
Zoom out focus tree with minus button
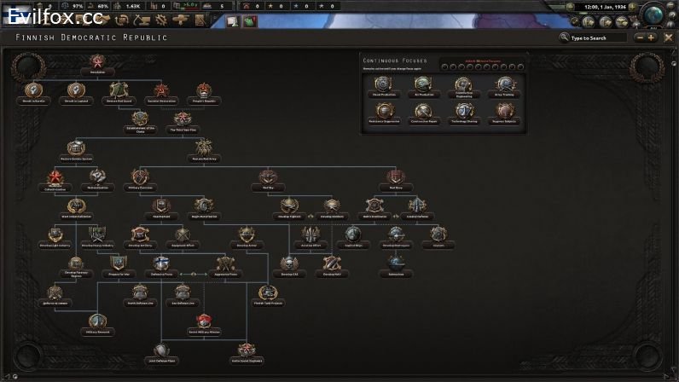[x=639, y=38]
